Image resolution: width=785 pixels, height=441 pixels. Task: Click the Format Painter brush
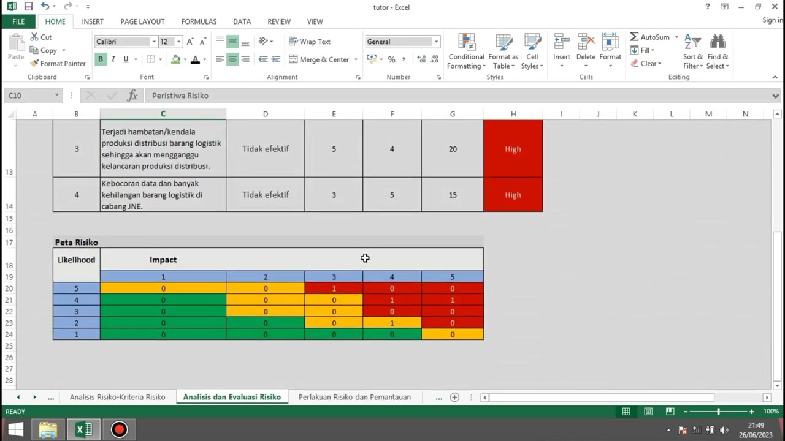[x=35, y=64]
